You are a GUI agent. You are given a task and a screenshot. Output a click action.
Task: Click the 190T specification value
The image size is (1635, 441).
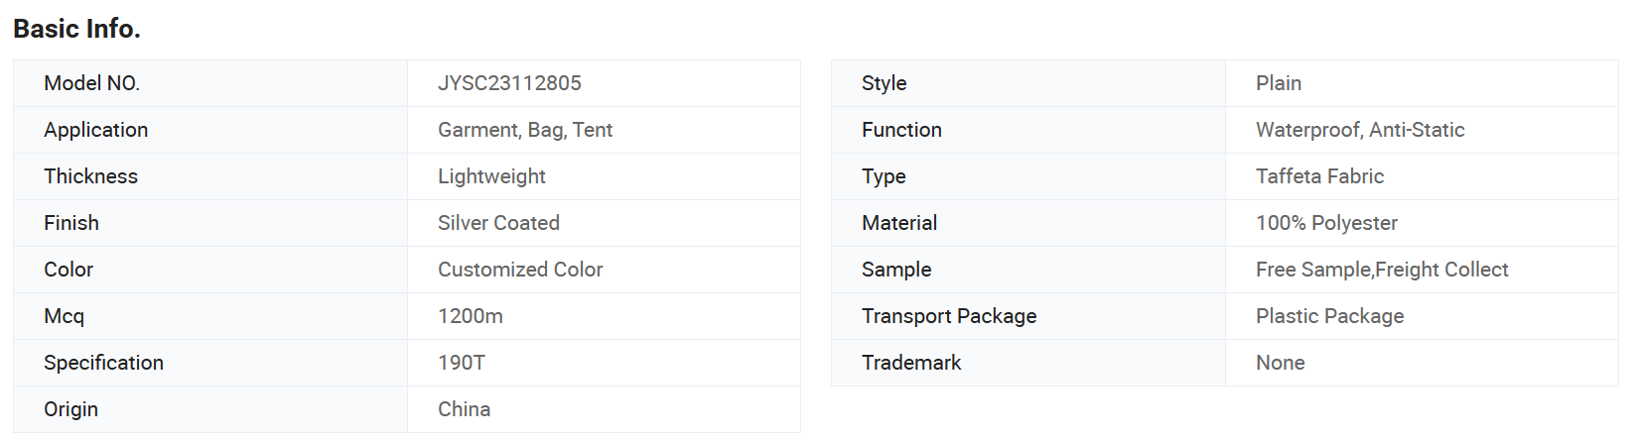(462, 363)
